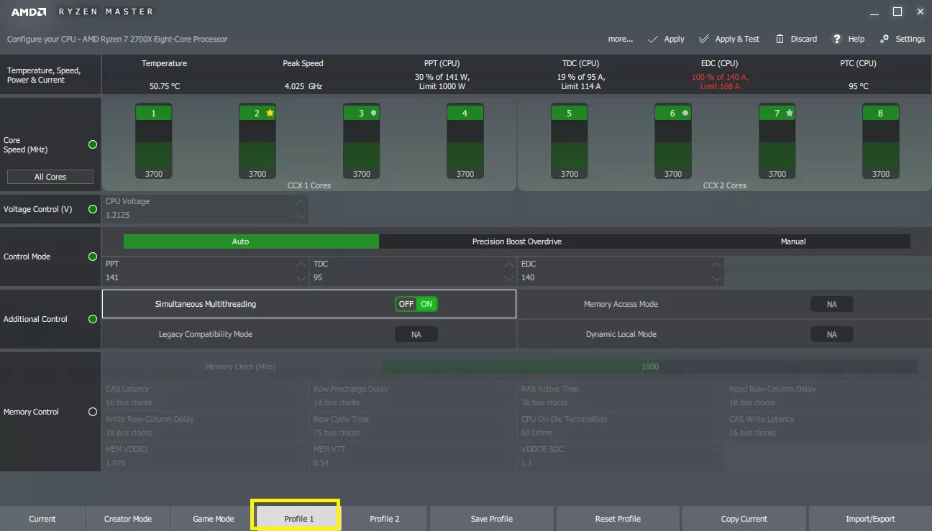Click the gold star on core 2
The image size is (932, 531).
pos(270,113)
